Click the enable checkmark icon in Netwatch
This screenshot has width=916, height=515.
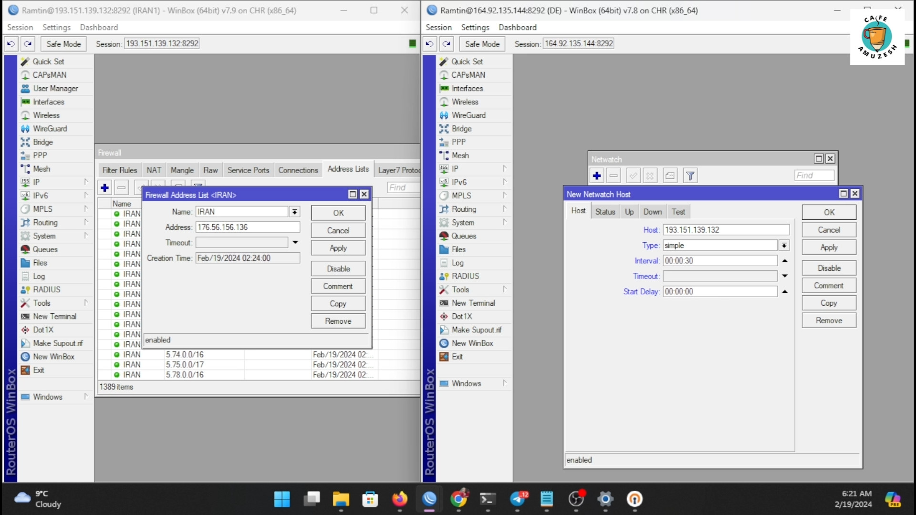(633, 176)
